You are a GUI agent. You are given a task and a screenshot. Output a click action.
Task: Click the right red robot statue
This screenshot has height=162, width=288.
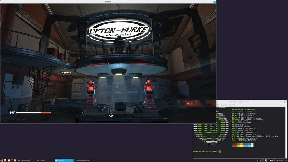pos(149,93)
